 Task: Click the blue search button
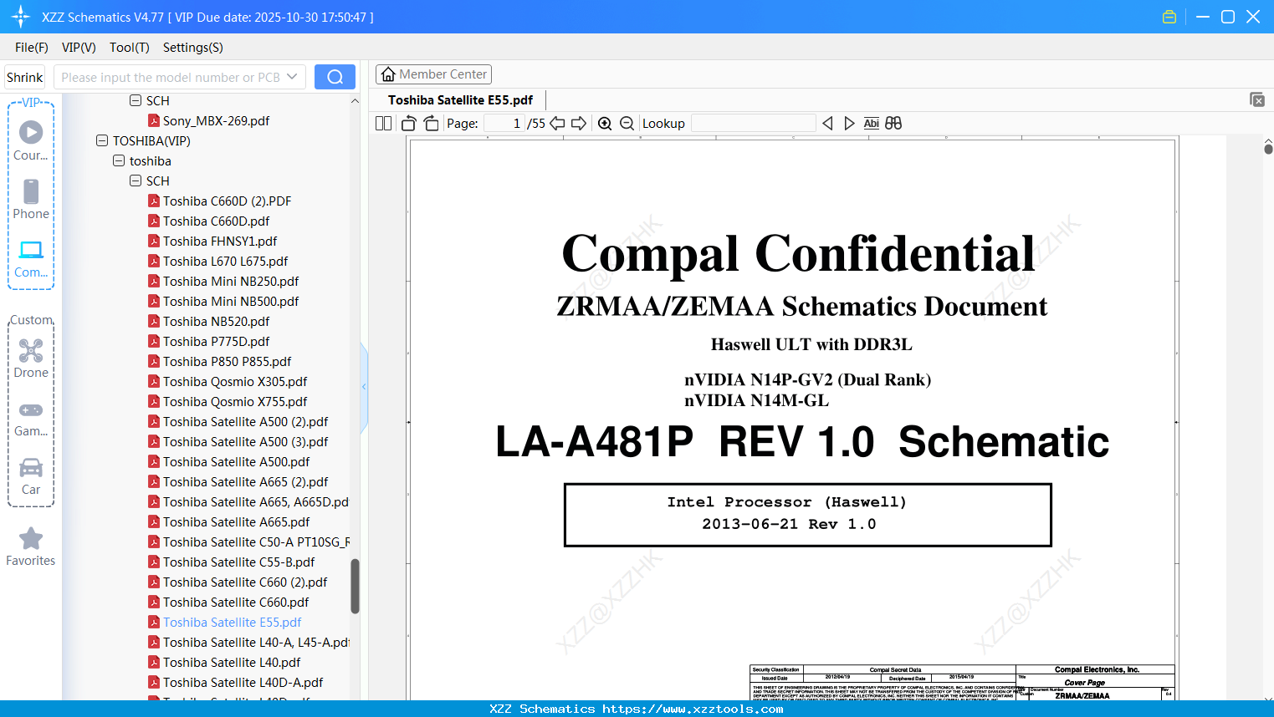click(x=335, y=77)
